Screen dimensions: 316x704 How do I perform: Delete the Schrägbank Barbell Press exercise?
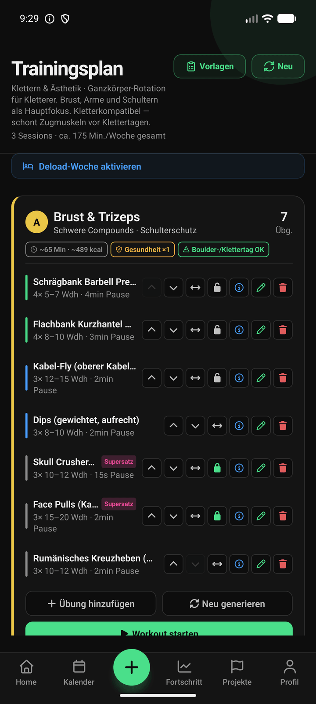click(283, 288)
